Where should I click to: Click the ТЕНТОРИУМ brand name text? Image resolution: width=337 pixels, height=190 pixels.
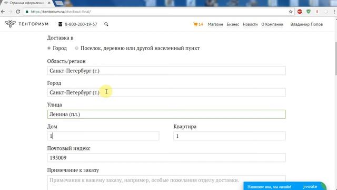point(34,24)
